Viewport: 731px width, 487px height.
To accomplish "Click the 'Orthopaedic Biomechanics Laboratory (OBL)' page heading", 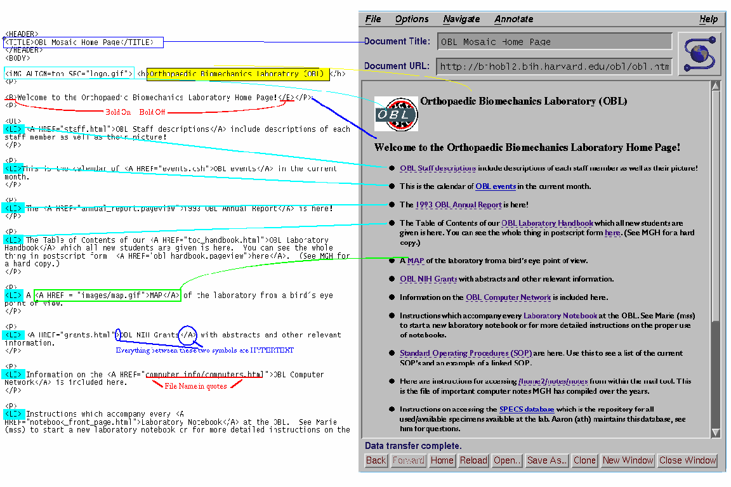I will coord(524,101).
